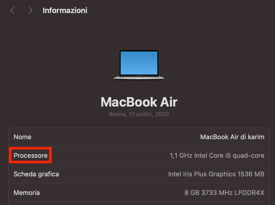This screenshot has height=205, width=275.
Task: Click the Intel Iris Plus Graphics value
Action: click(216, 174)
